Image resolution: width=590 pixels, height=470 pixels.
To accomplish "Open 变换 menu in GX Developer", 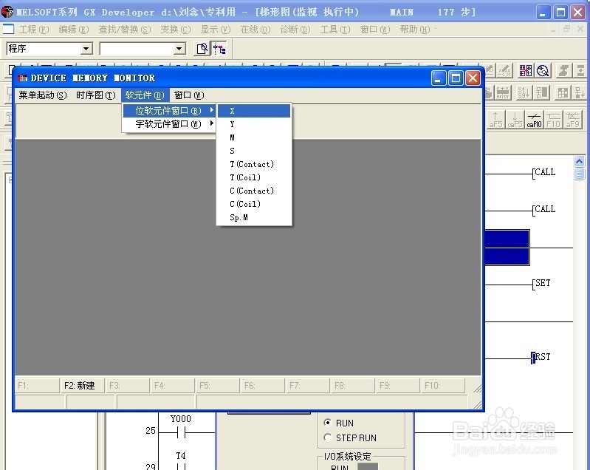I will tap(175, 30).
